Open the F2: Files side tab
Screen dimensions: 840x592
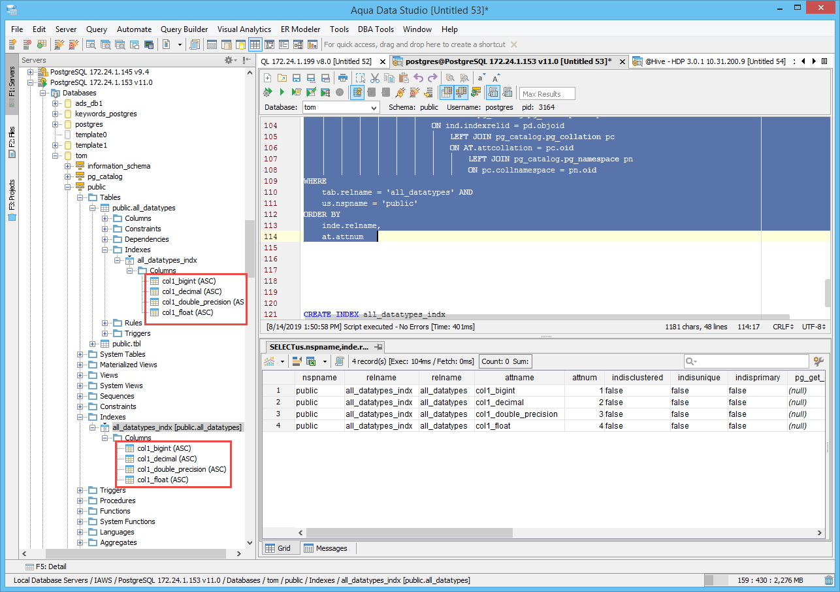coord(12,144)
